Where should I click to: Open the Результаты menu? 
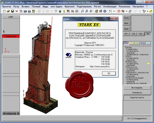[x=124, y=7]
